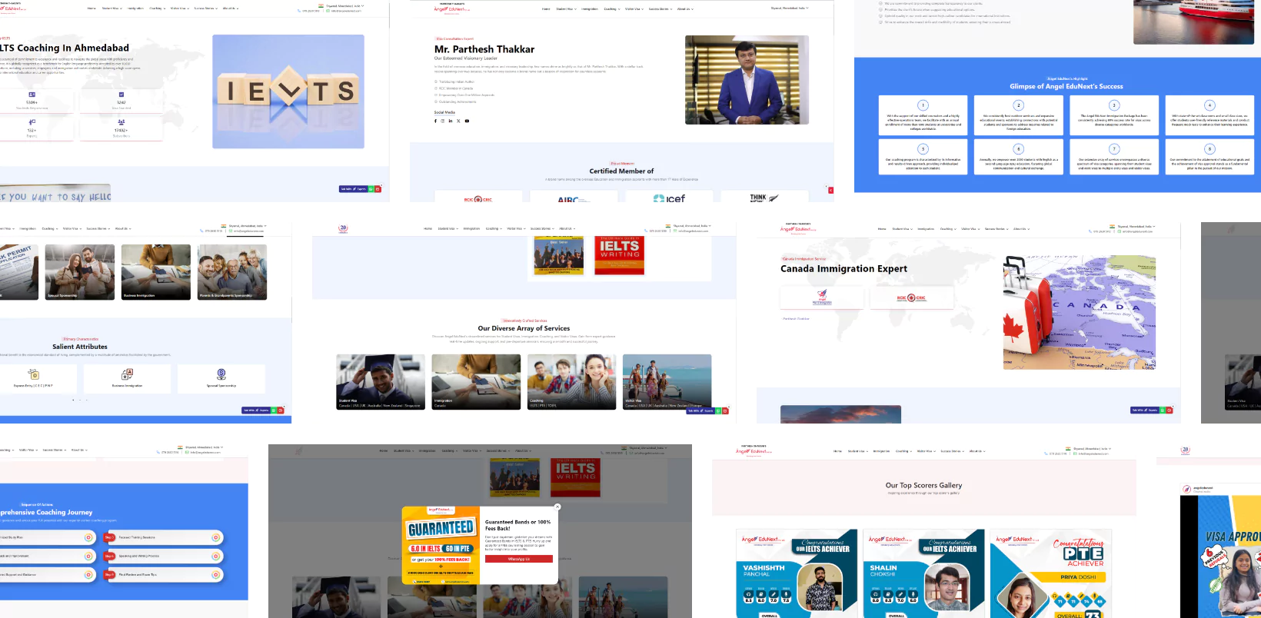
Task: Click the Facebook icon under Social Media
Action: [435, 121]
